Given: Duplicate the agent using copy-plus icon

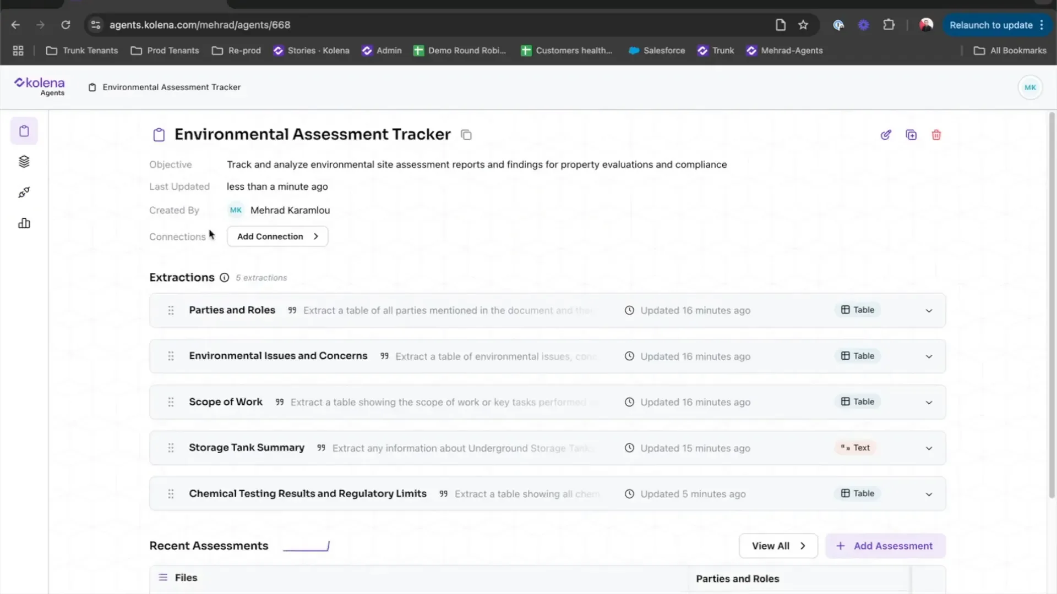Looking at the screenshot, I should pyautogui.click(x=911, y=134).
